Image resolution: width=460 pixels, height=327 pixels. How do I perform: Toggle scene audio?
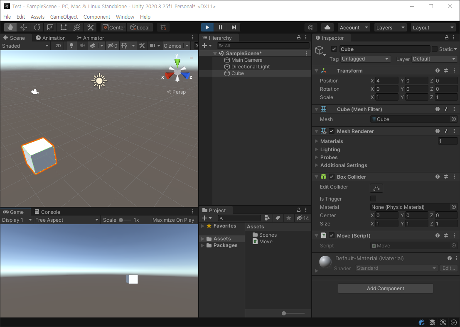82,46
